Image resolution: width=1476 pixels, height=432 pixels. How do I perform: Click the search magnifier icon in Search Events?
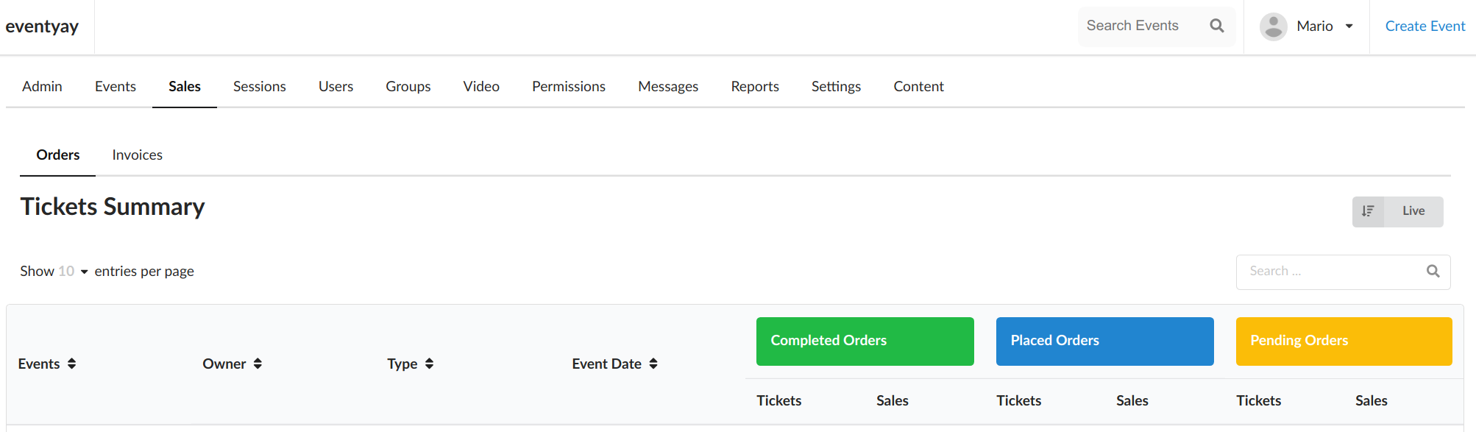coord(1217,26)
